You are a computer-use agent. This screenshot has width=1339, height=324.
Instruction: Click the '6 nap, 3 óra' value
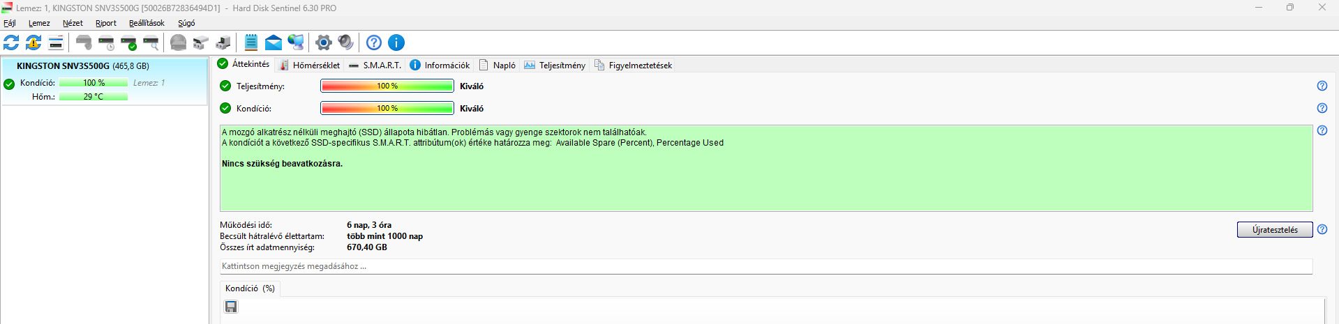(x=369, y=225)
